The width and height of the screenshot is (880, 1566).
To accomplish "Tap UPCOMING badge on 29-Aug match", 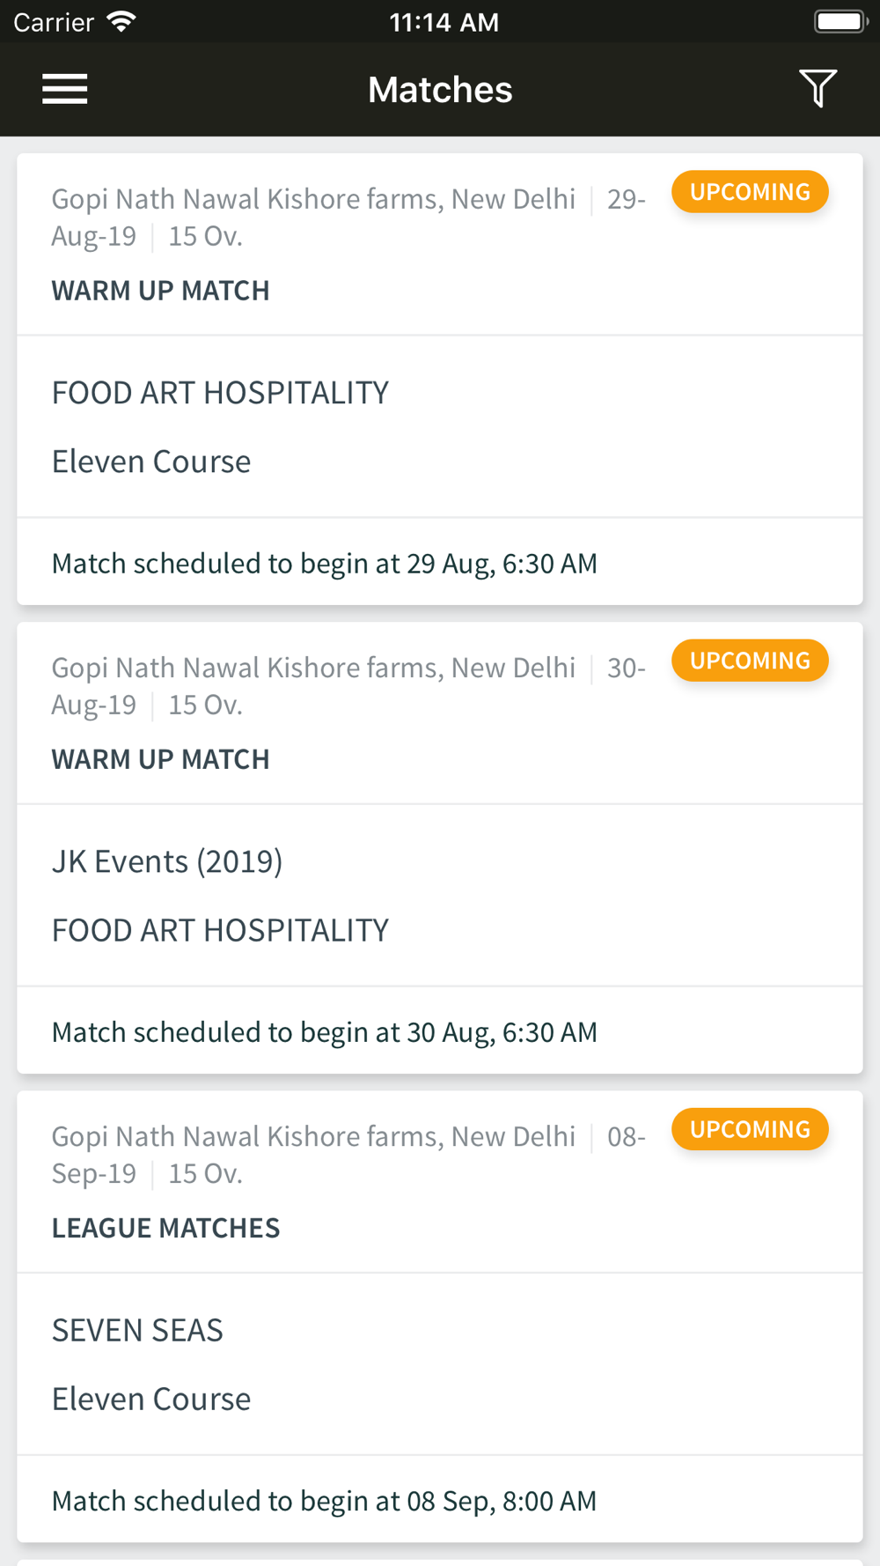I will (x=750, y=192).
